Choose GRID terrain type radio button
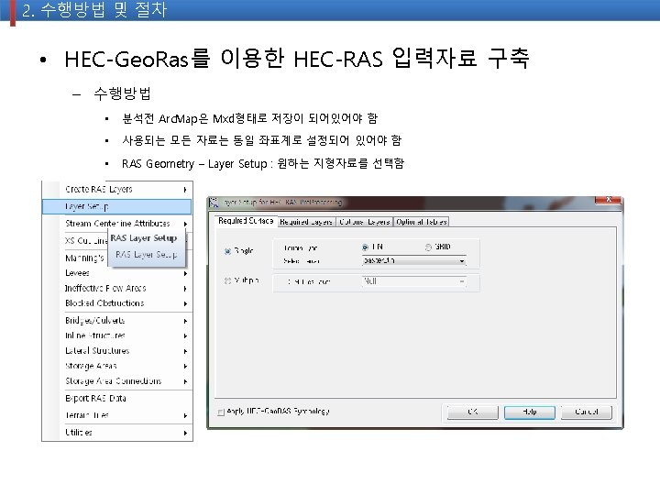Image resolution: width=660 pixels, height=495 pixels. tap(428, 247)
